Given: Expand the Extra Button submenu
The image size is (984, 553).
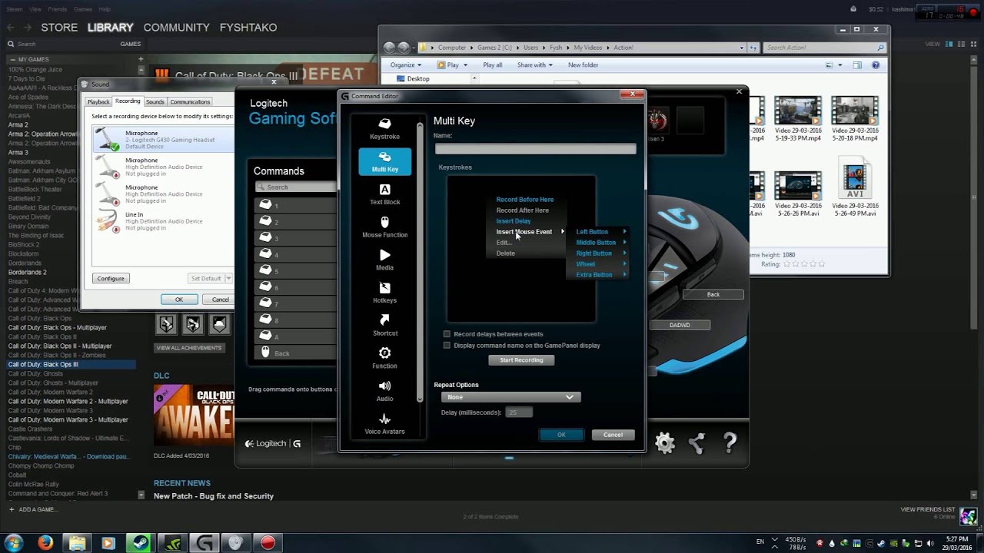Looking at the screenshot, I should (600, 274).
